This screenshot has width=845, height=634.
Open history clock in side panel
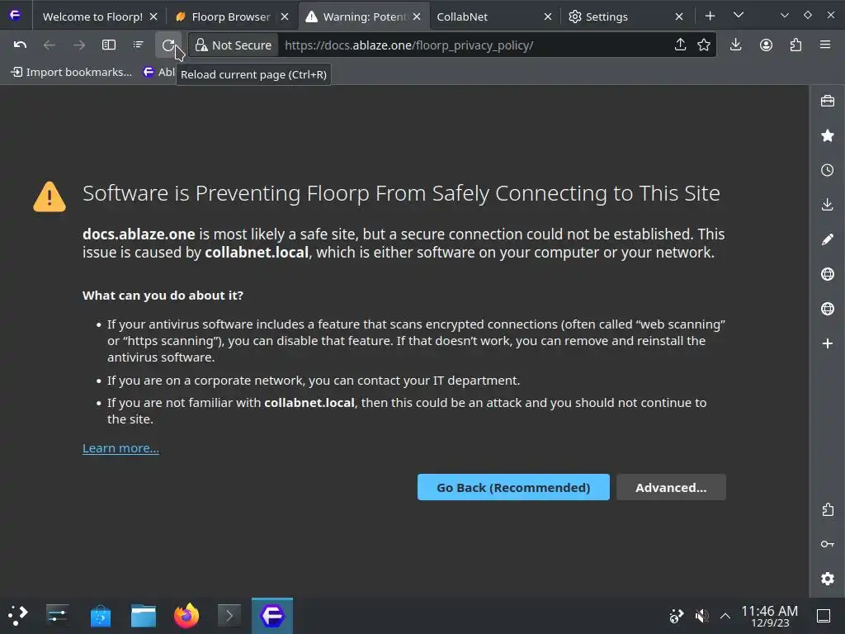[x=827, y=170]
